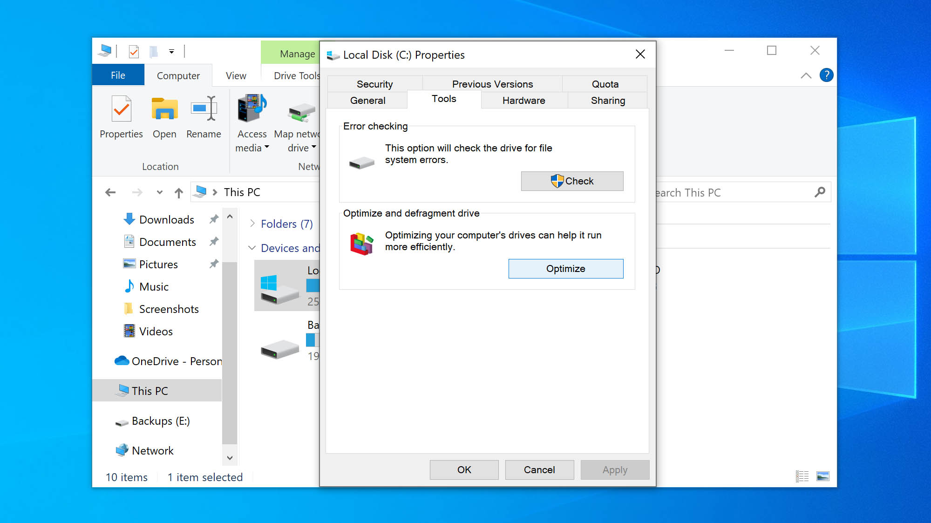Open the Security tab

(x=374, y=84)
